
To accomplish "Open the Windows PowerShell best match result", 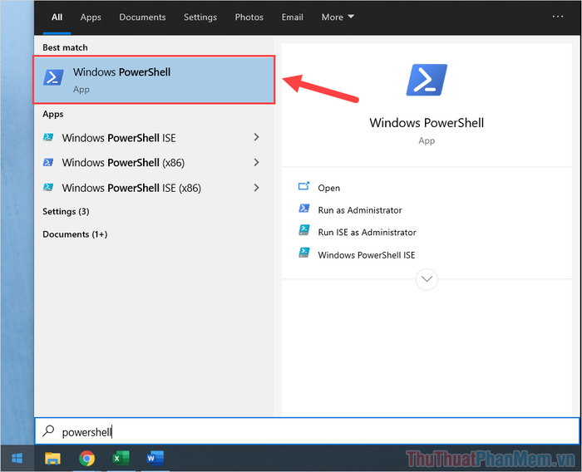I will tap(154, 80).
